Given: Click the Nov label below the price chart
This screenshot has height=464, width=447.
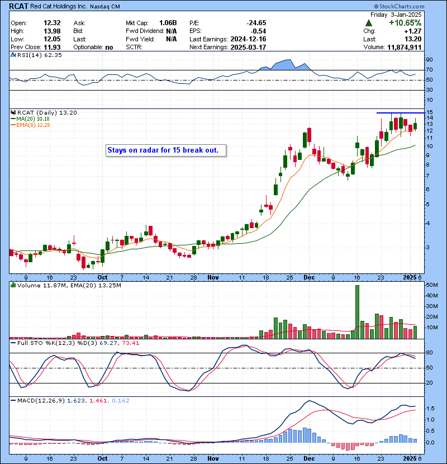Looking at the screenshot, I should pos(213,277).
